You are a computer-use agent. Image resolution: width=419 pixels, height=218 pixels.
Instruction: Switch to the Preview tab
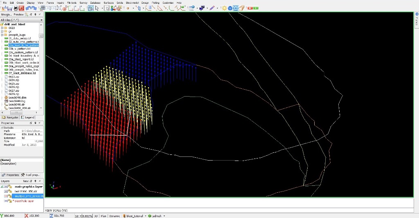pos(18,15)
